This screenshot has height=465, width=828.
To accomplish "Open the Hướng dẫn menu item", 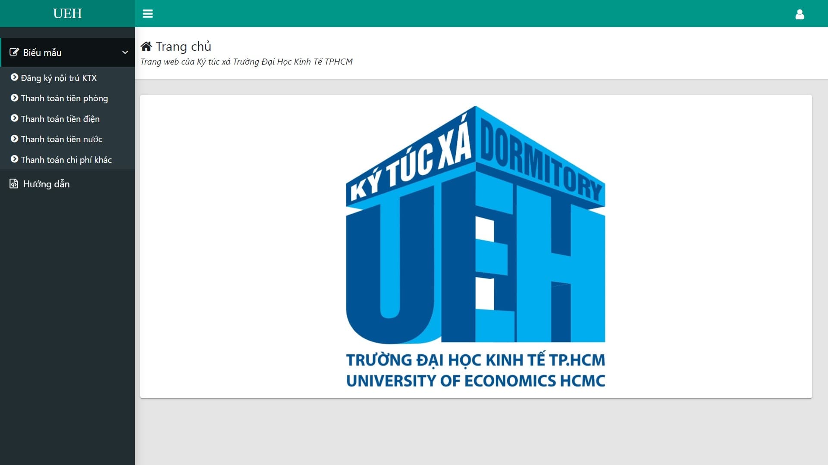I will click(67, 184).
